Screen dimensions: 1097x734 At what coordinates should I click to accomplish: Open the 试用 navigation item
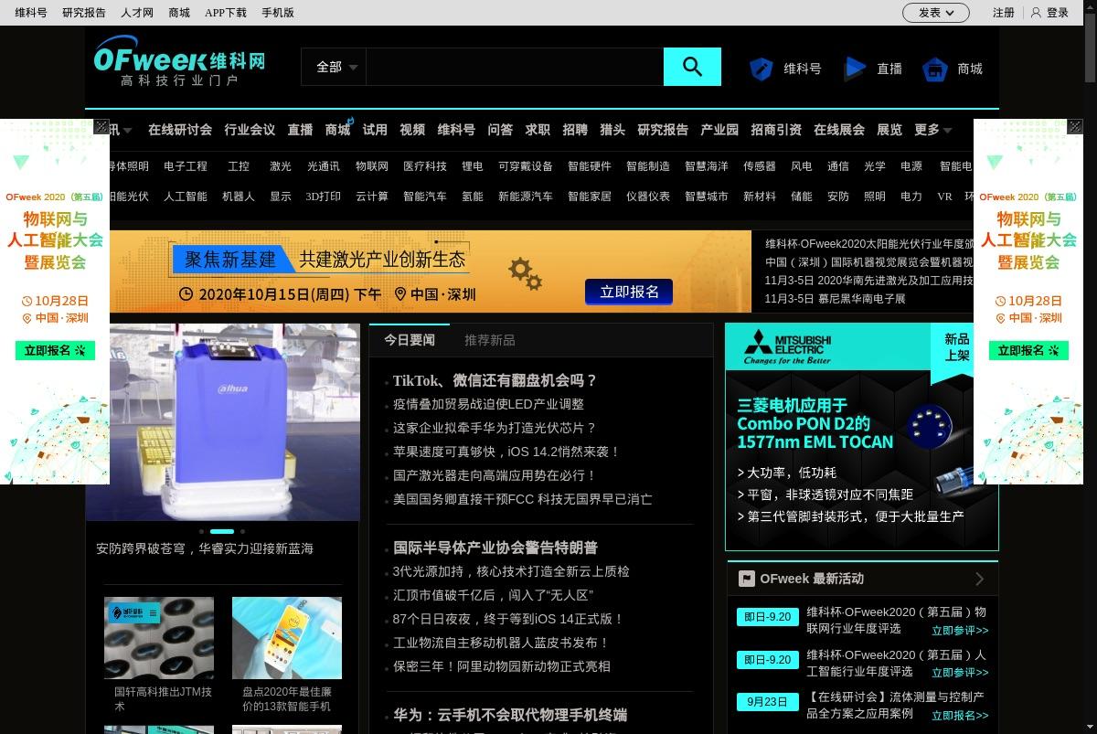point(375,130)
